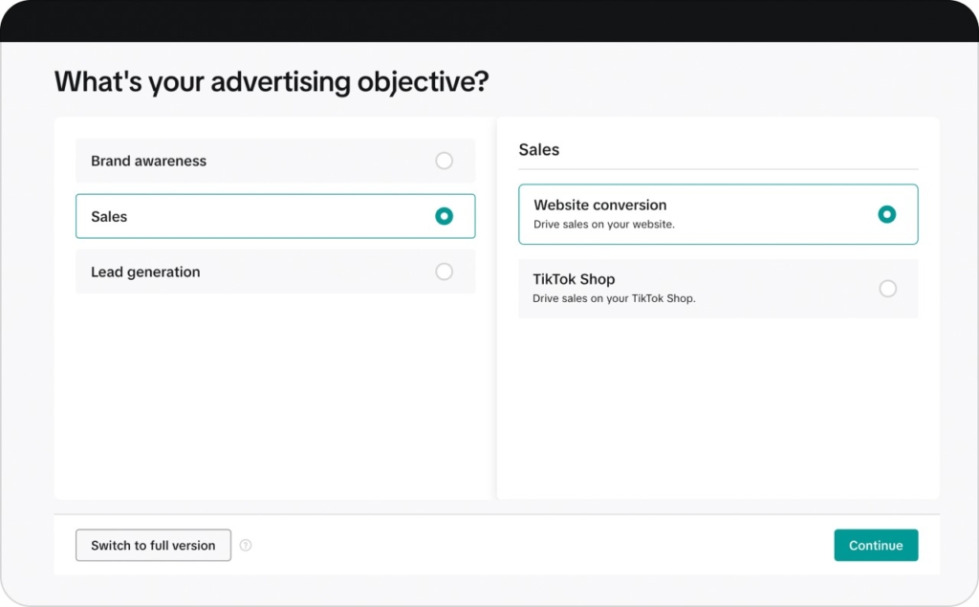Click the Website conversion radio button
Screen dimensions: 979x607
click(x=887, y=214)
